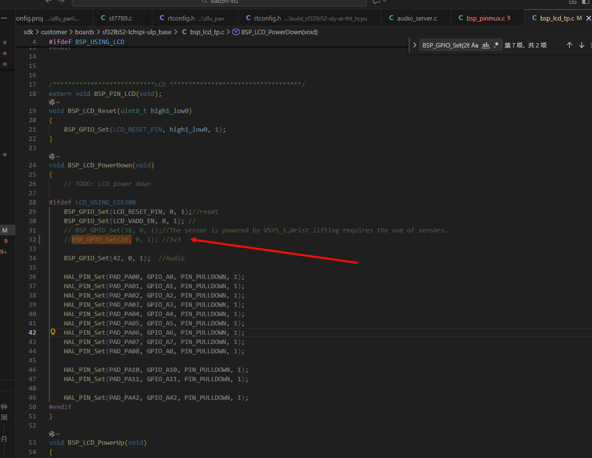Image resolution: width=592 pixels, height=458 pixels.
Task: Jump to the next search match
Action: pyautogui.click(x=581, y=45)
